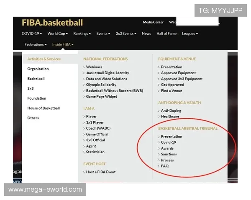Open the Hall of Fame menu item
The height and width of the screenshot is (200, 251).
pyautogui.click(x=166, y=33)
